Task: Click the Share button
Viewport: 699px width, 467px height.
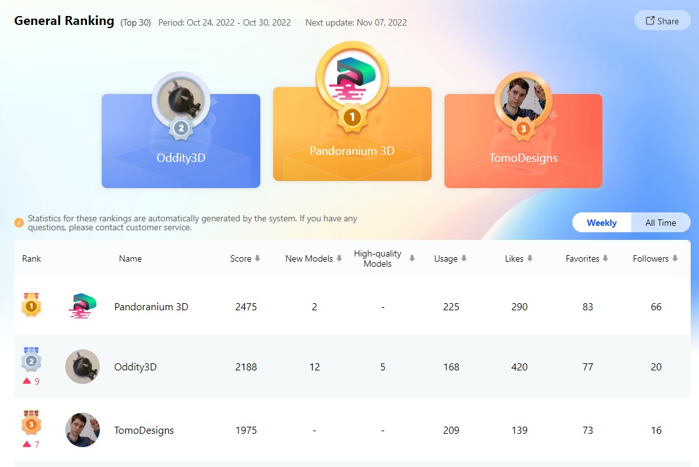Action: click(x=662, y=20)
